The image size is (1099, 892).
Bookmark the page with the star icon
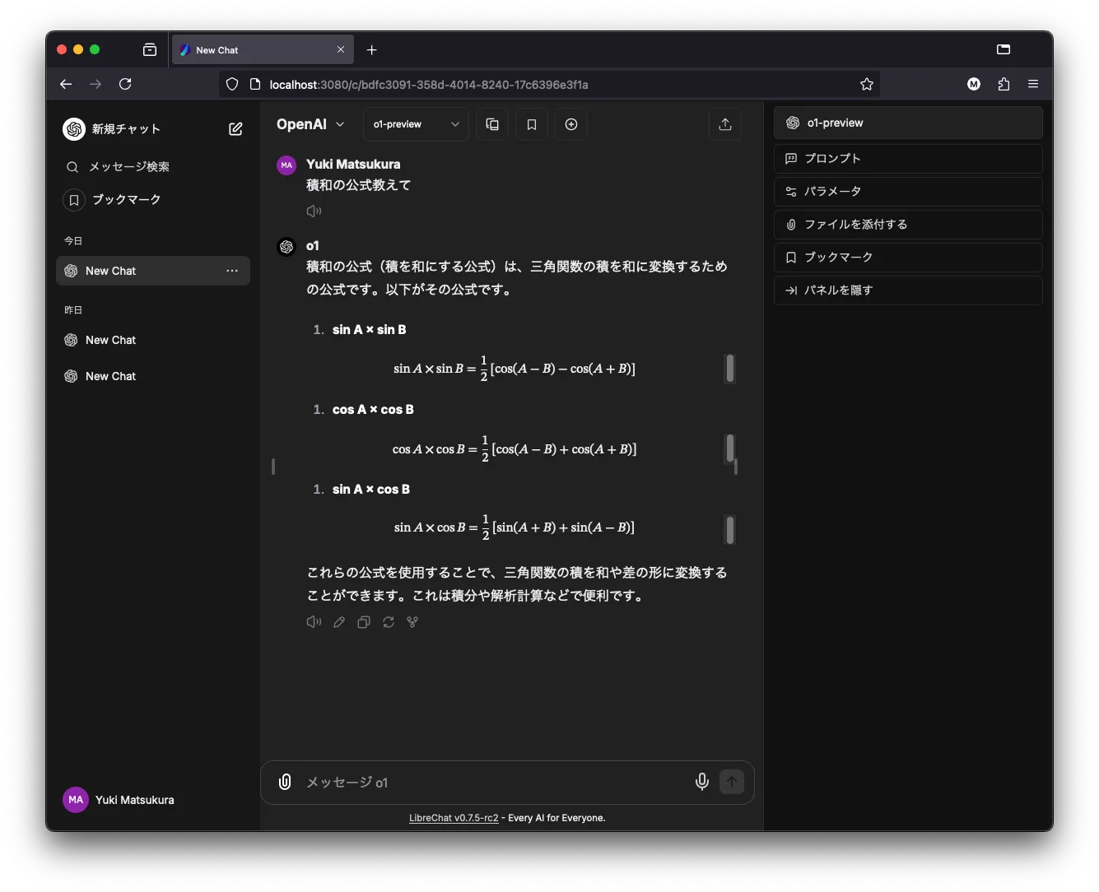(x=866, y=84)
